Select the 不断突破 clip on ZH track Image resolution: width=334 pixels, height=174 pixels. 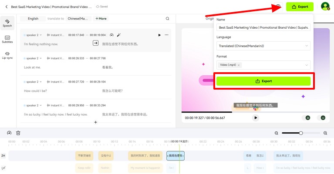[84, 156]
